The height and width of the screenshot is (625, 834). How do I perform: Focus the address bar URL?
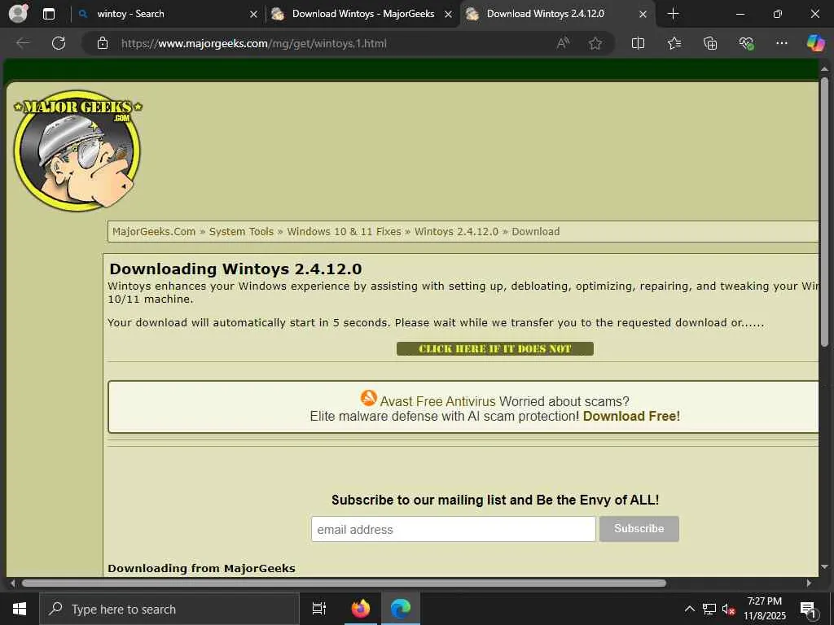pyautogui.click(x=254, y=44)
